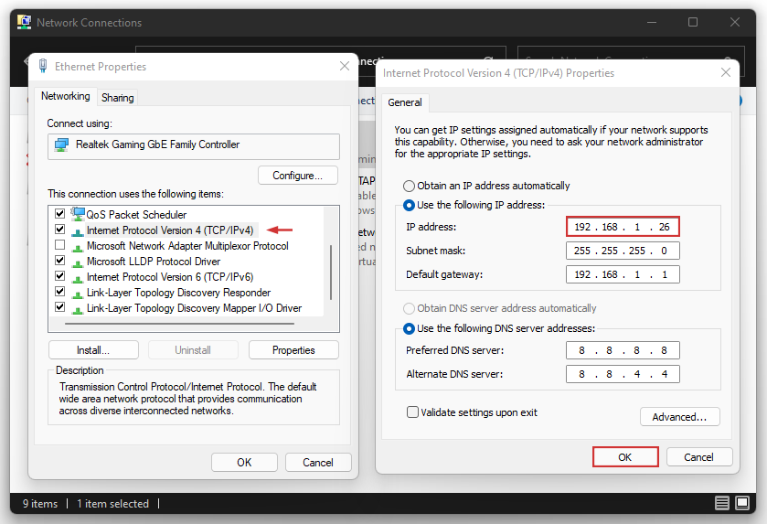Close the Ethernet Properties dialog
Viewport: 767px width, 524px height.
coord(345,66)
